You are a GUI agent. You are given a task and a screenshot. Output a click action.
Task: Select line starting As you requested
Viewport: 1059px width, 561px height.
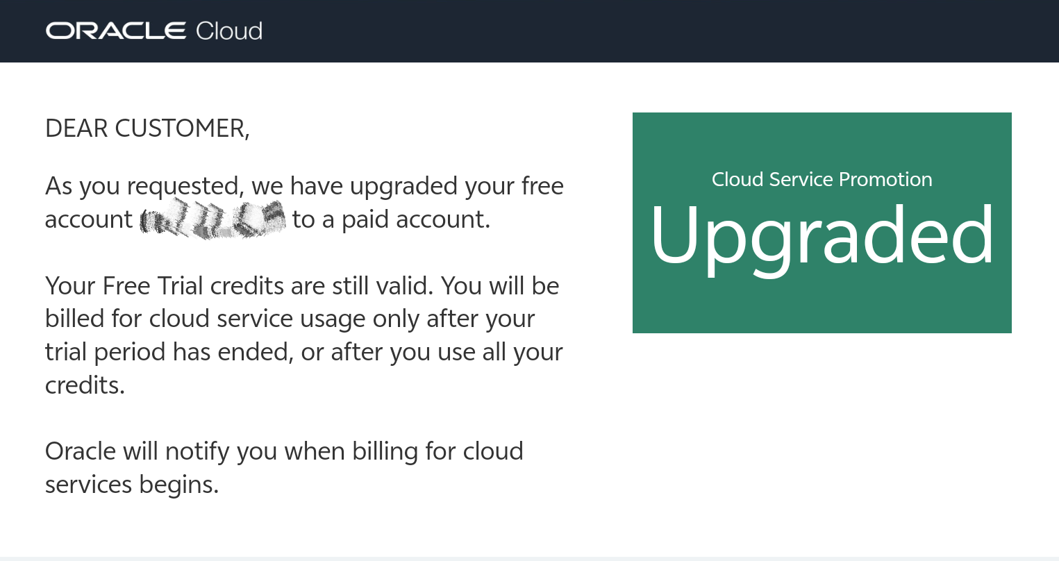click(304, 186)
